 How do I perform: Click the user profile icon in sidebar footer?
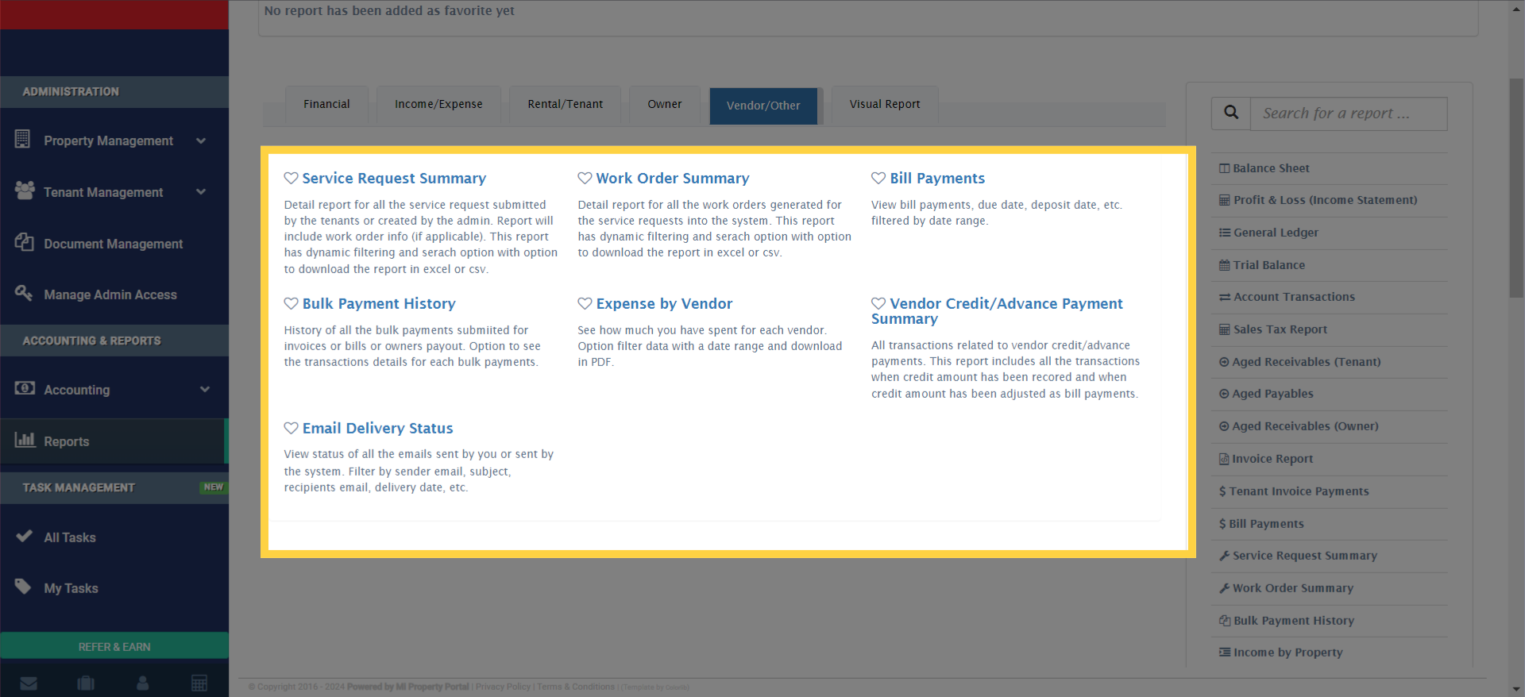[x=143, y=684]
